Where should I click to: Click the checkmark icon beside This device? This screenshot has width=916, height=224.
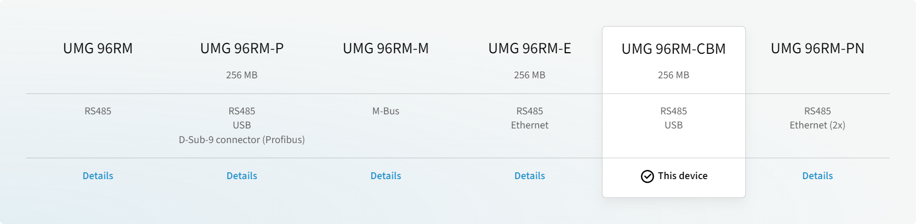pos(647,176)
